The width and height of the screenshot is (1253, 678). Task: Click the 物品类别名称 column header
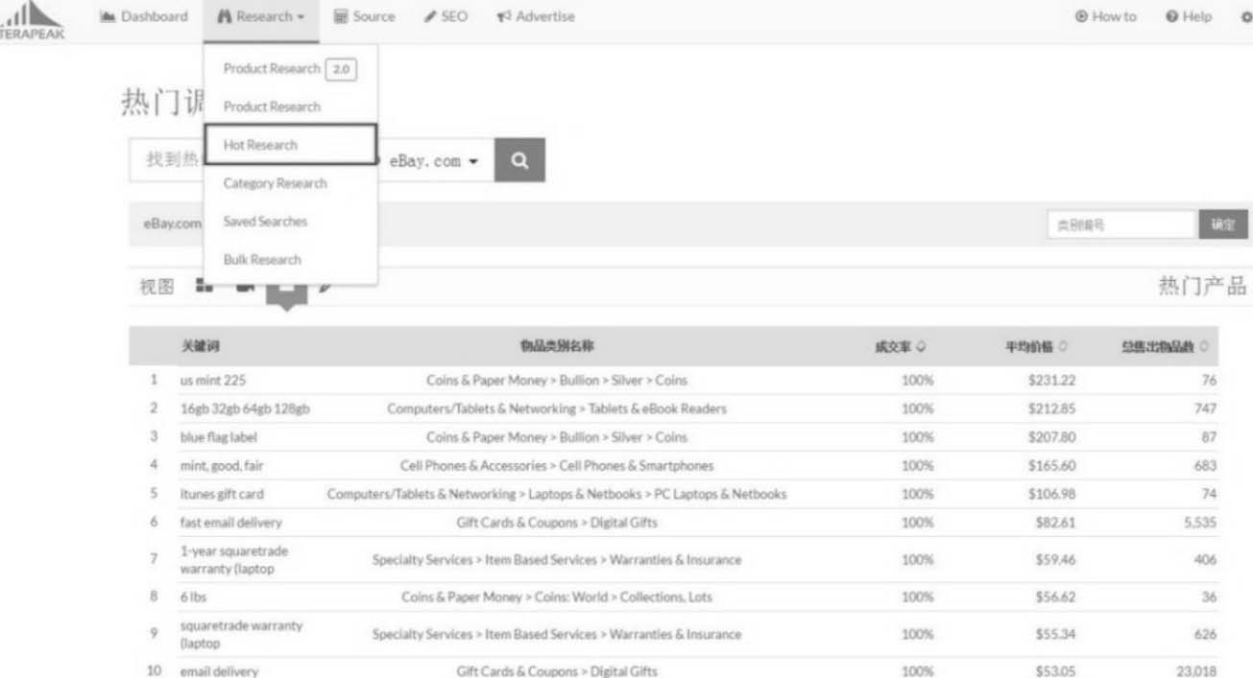click(x=557, y=347)
